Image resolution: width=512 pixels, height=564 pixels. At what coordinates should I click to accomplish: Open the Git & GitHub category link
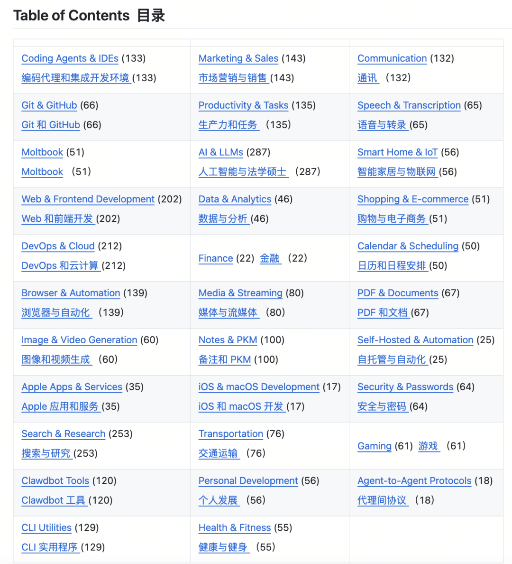49,105
